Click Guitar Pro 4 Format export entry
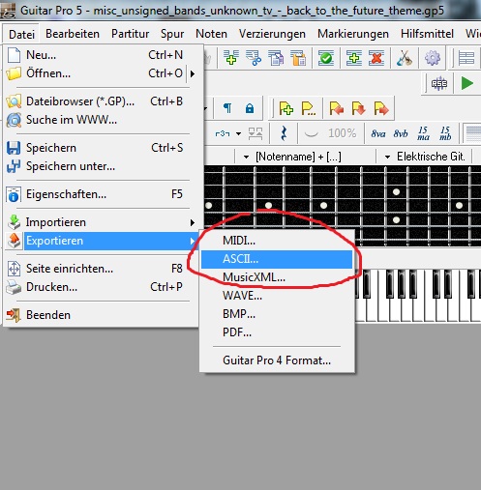Screen dimensions: 481x490 pyautogui.click(x=277, y=360)
